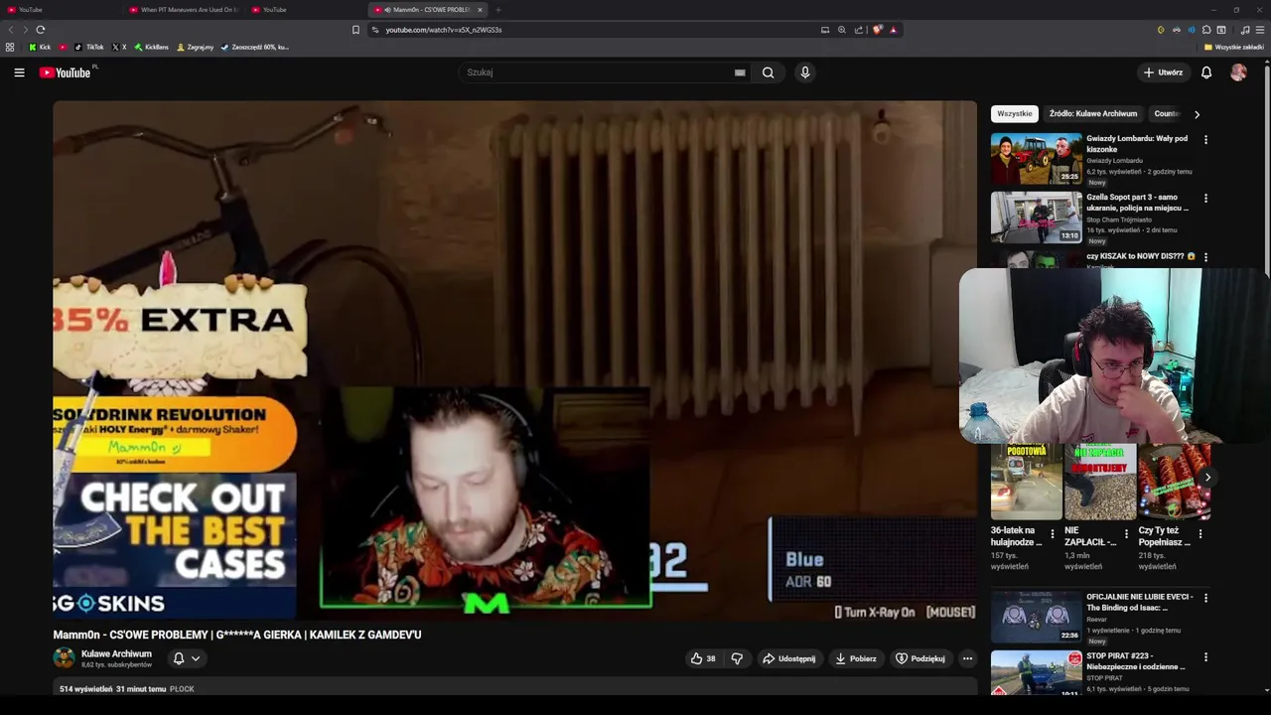Open apps grid in bookmarks bar
The width and height of the screenshot is (1271, 715).
pos(10,47)
